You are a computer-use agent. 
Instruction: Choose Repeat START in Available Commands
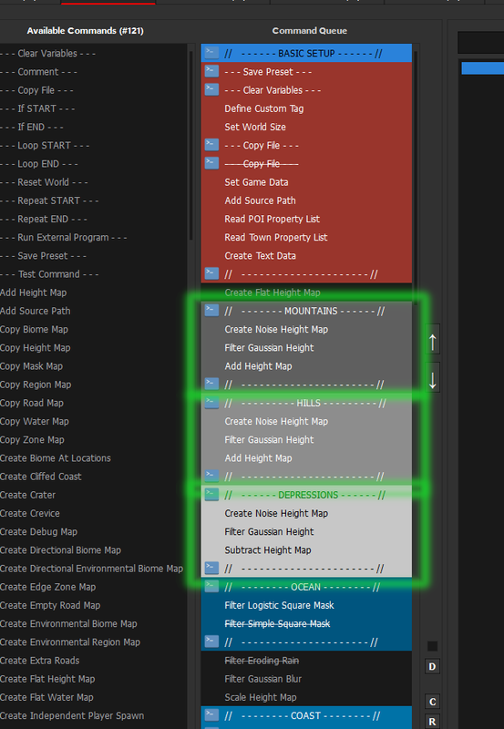click(93, 200)
